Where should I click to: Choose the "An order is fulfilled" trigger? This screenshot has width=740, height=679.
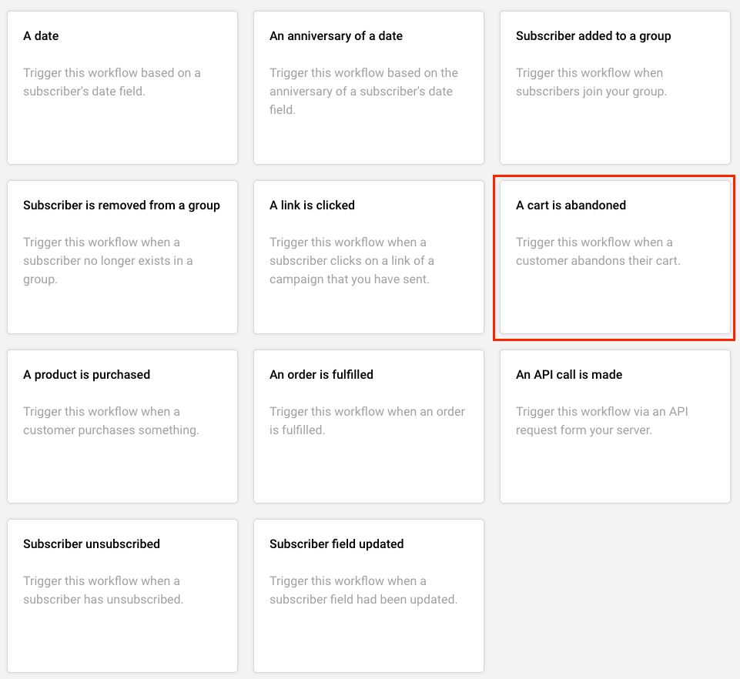tap(369, 426)
